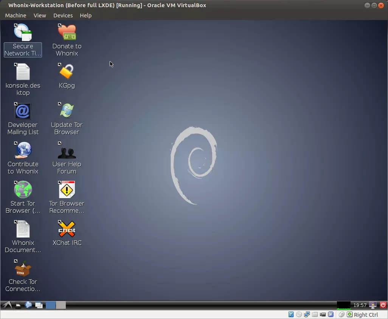Start Tor Browser from desktop shortcut
388x319 pixels.
click(x=23, y=190)
